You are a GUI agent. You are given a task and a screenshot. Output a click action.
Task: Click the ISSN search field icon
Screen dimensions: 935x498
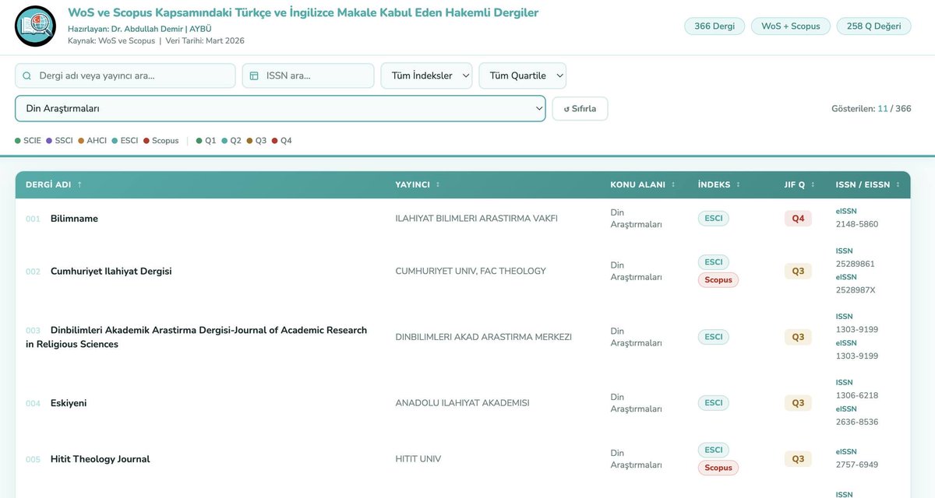click(x=254, y=75)
